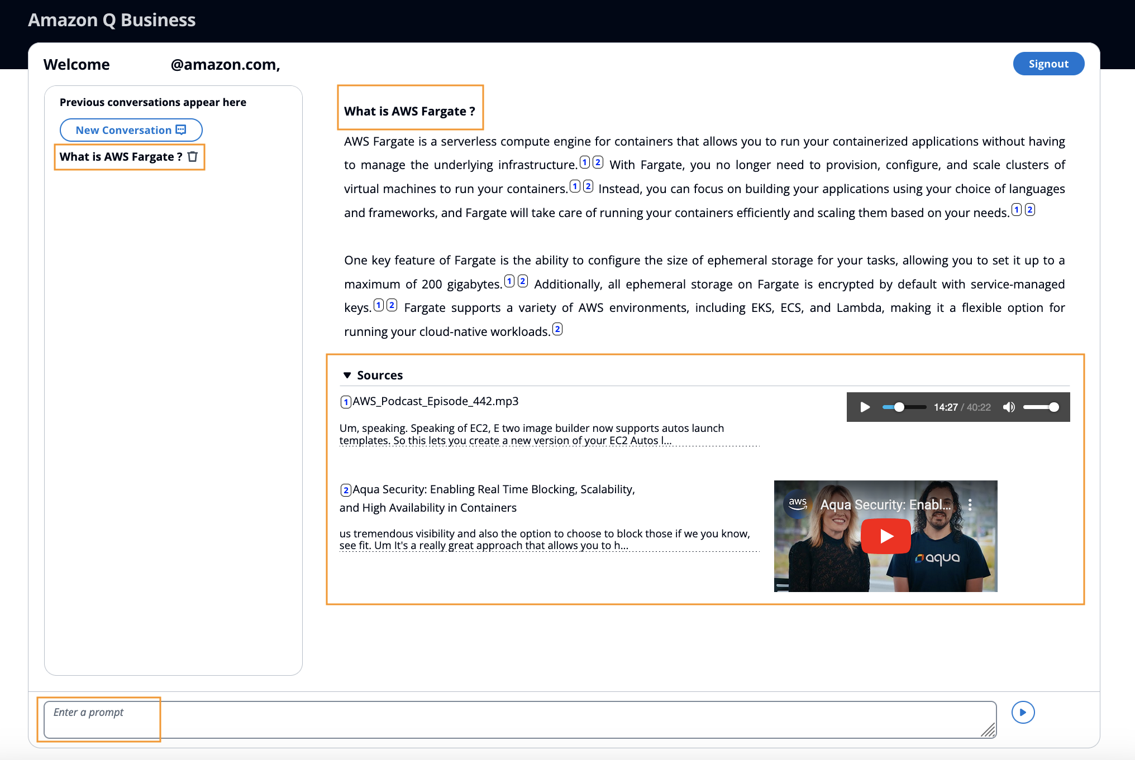Submit prompt using the send arrow icon
The height and width of the screenshot is (760, 1135).
(1022, 712)
